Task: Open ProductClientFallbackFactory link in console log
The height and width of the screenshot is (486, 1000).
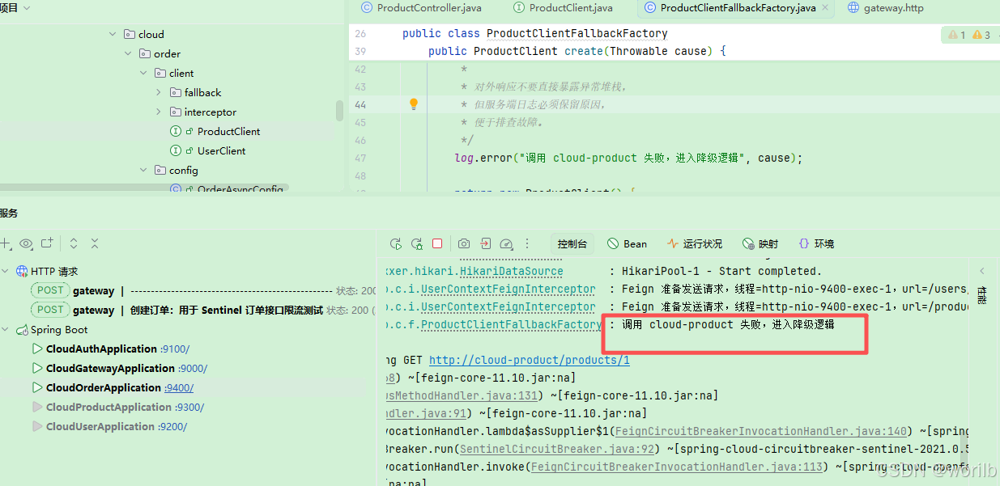Action: pyautogui.click(x=512, y=325)
